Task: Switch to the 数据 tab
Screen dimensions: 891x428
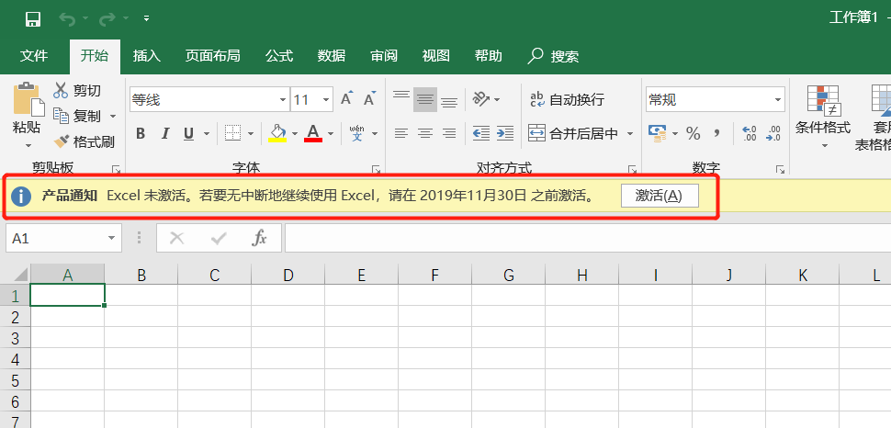Action: click(332, 56)
